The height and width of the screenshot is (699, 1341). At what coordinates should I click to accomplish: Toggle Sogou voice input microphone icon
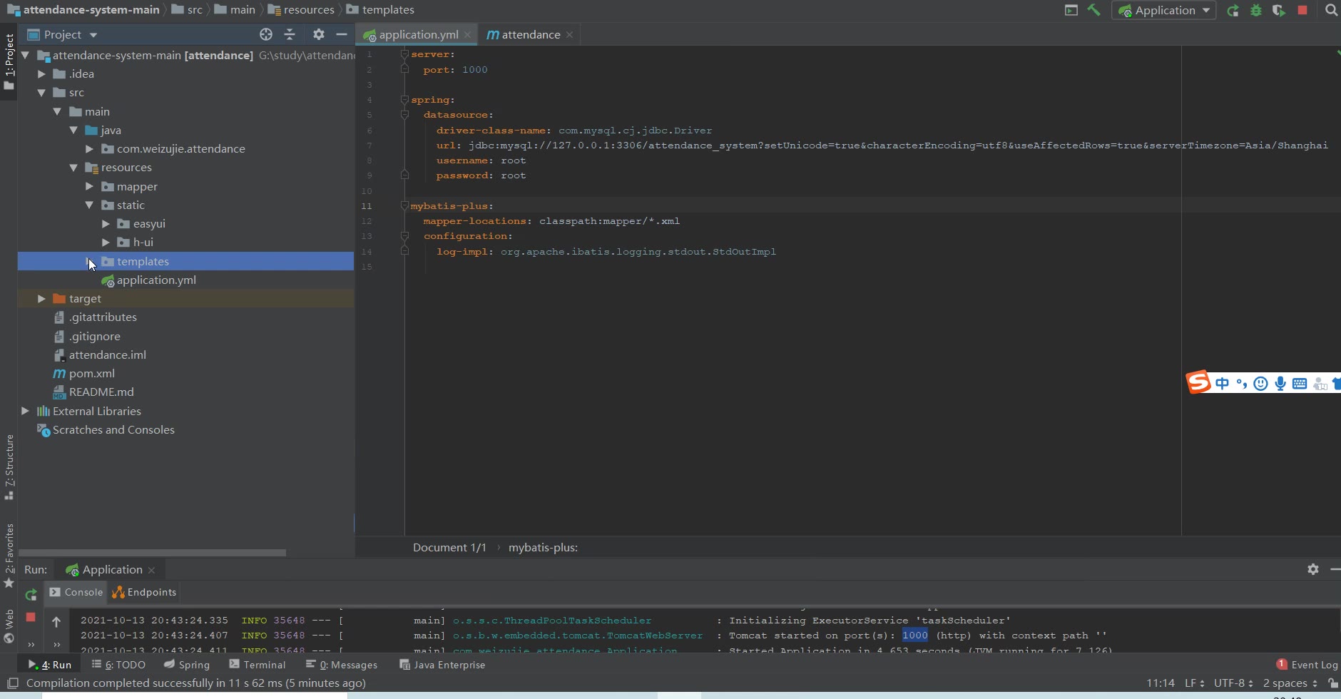pyautogui.click(x=1280, y=384)
